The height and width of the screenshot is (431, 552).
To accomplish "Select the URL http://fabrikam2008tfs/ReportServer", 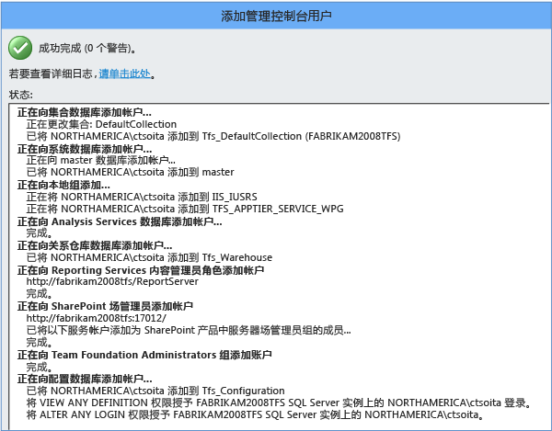I will point(112,281).
